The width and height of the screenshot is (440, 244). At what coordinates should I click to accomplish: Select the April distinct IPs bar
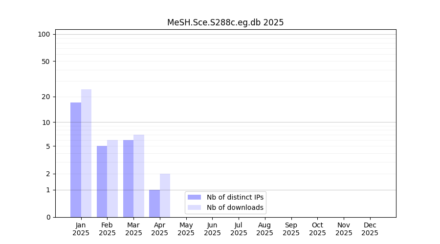154,203
